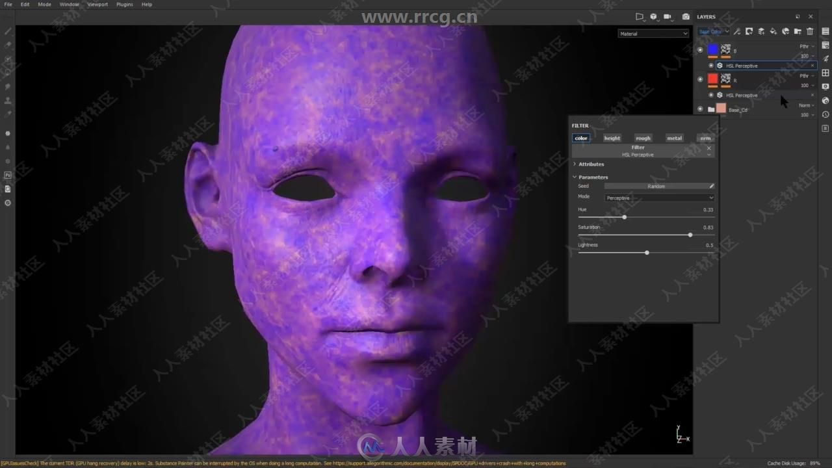Image resolution: width=832 pixels, height=468 pixels.
Task: Select the Eraser tool
Action: [x=8, y=45]
